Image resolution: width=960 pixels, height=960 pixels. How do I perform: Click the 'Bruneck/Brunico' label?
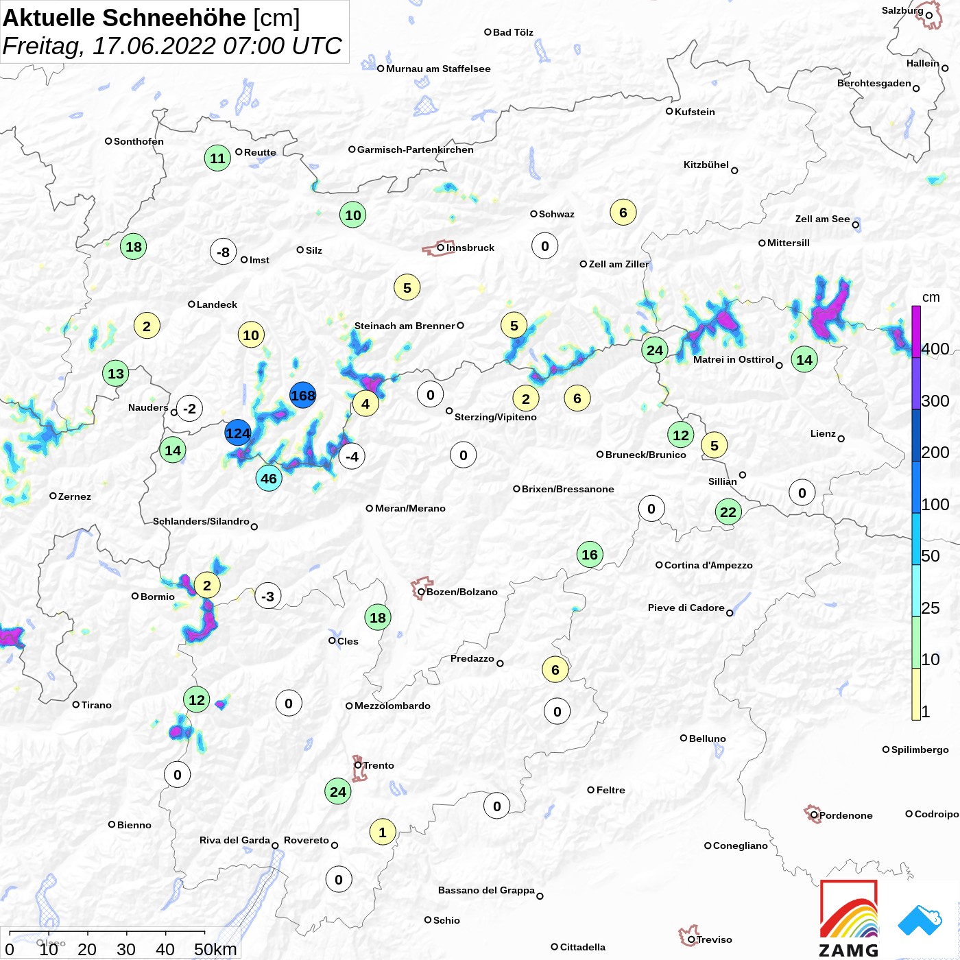click(646, 455)
